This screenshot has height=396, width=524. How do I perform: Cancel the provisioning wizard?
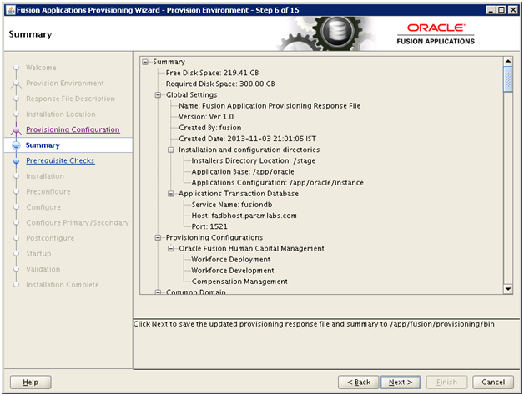[x=493, y=382]
